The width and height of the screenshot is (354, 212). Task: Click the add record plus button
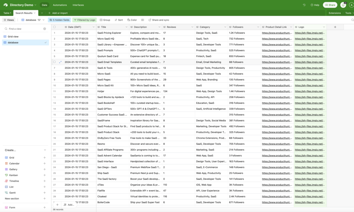click(x=57, y=205)
